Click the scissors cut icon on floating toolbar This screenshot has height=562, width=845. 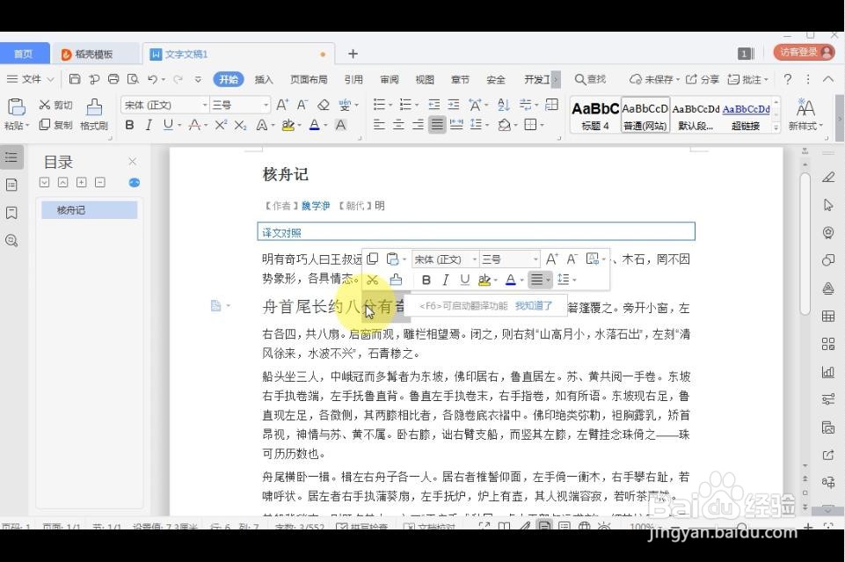pos(374,280)
